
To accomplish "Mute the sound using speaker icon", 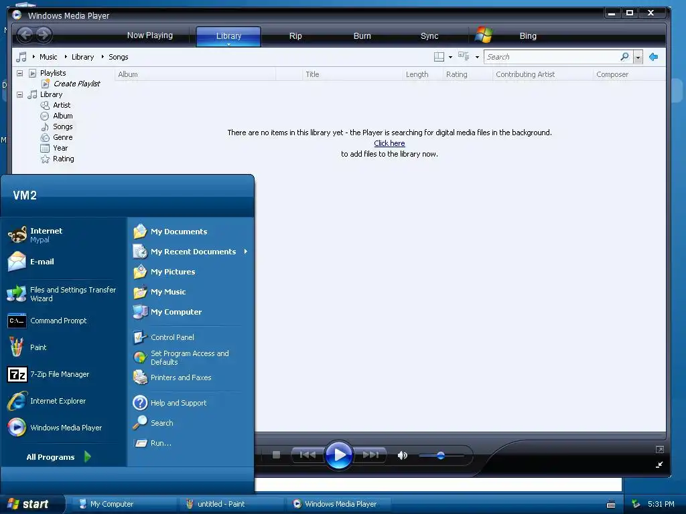I will [402, 455].
